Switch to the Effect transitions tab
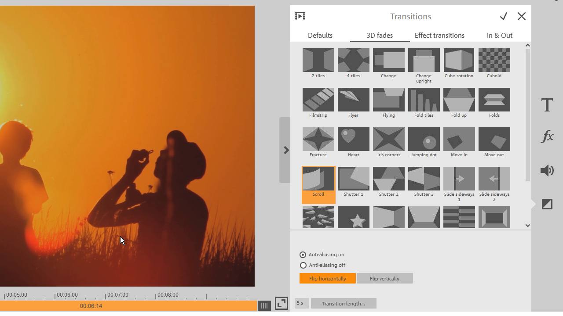563x316 pixels. pyautogui.click(x=439, y=36)
